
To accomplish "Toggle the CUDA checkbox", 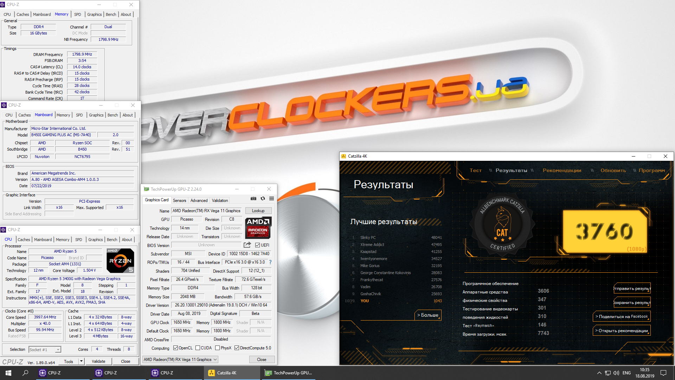I will [x=198, y=348].
